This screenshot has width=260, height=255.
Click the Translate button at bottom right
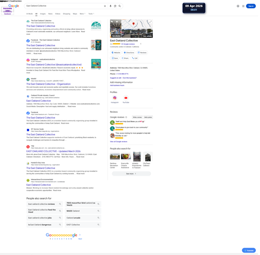coord(249,250)
